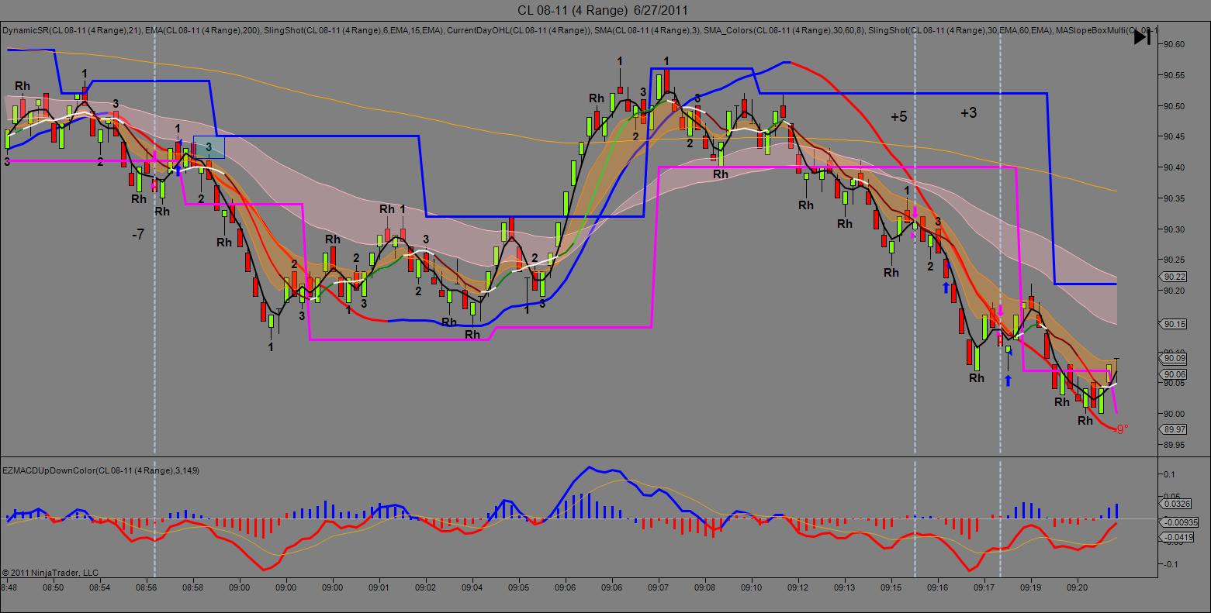
Task: Click the red -9° slope label
Action: (x=1121, y=429)
